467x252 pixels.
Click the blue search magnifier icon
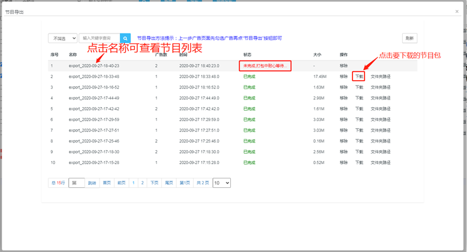pyautogui.click(x=125, y=38)
